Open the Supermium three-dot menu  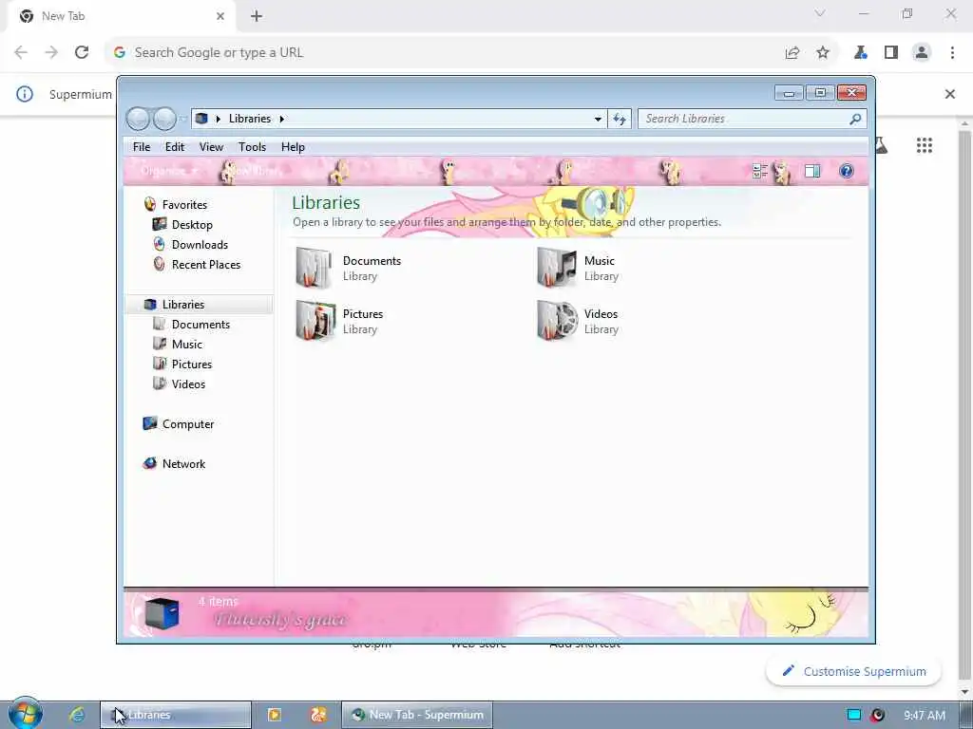952,53
